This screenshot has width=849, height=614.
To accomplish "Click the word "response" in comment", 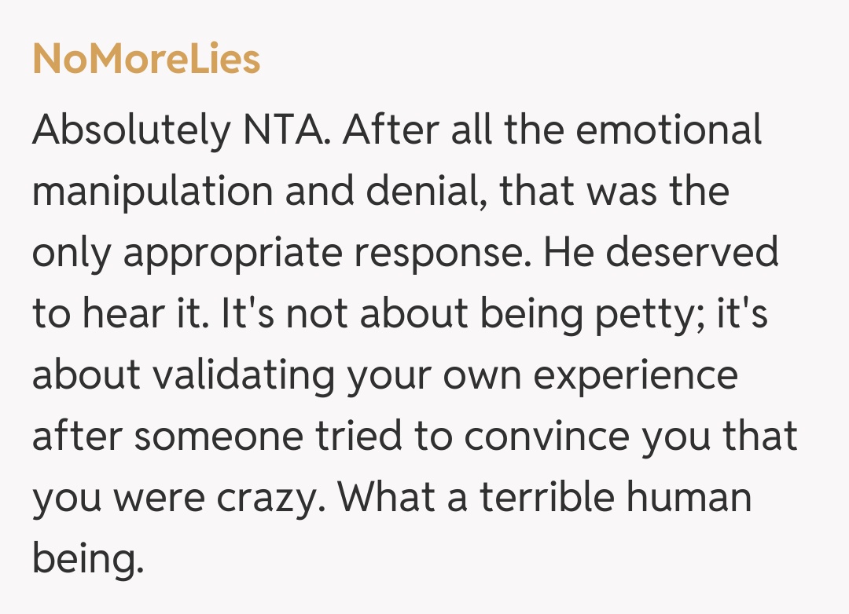I will pos(440,254).
